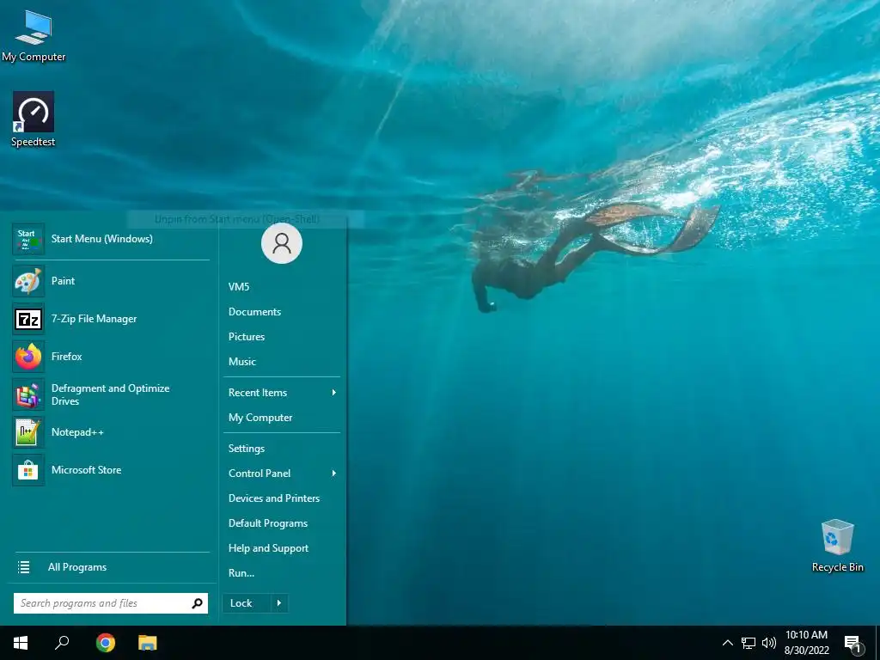Viewport: 880px width, 660px height.
Task: Select the Recycle Bin desktop icon
Action: coord(837,546)
